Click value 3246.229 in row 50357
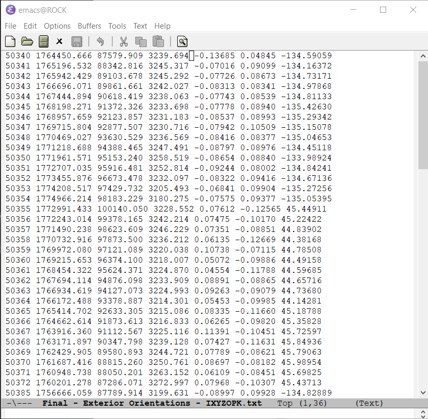 [169, 229]
